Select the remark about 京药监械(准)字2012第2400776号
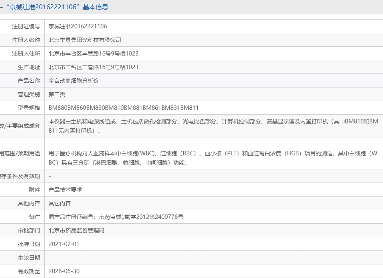The height and width of the screenshot is (278, 383). coord(116,217)
